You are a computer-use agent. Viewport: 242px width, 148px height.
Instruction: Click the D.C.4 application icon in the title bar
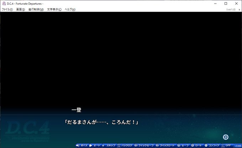coord(4,4)
